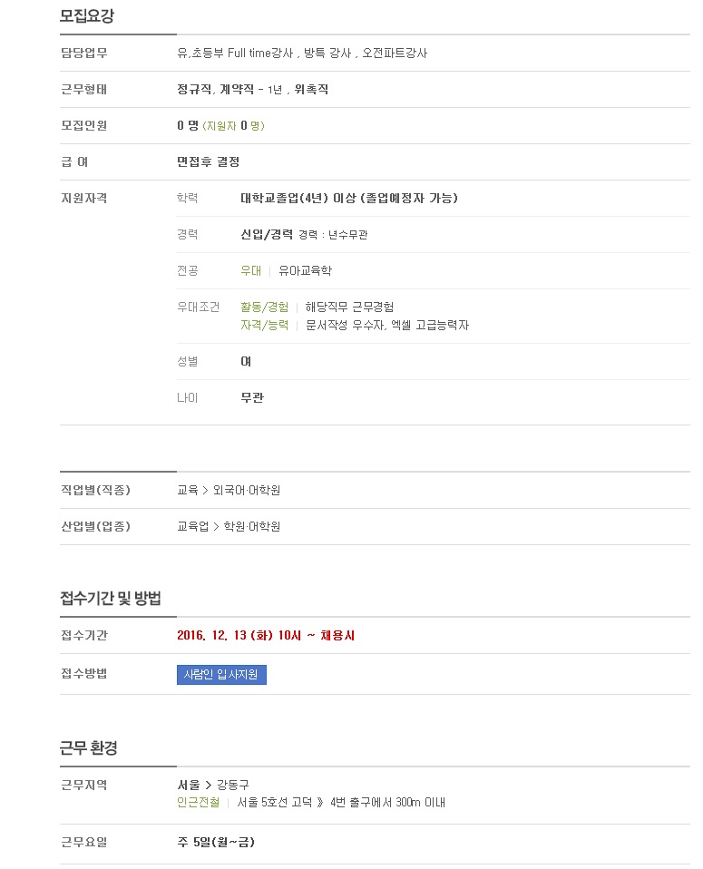Click the 유아교육학 major text

305,270
